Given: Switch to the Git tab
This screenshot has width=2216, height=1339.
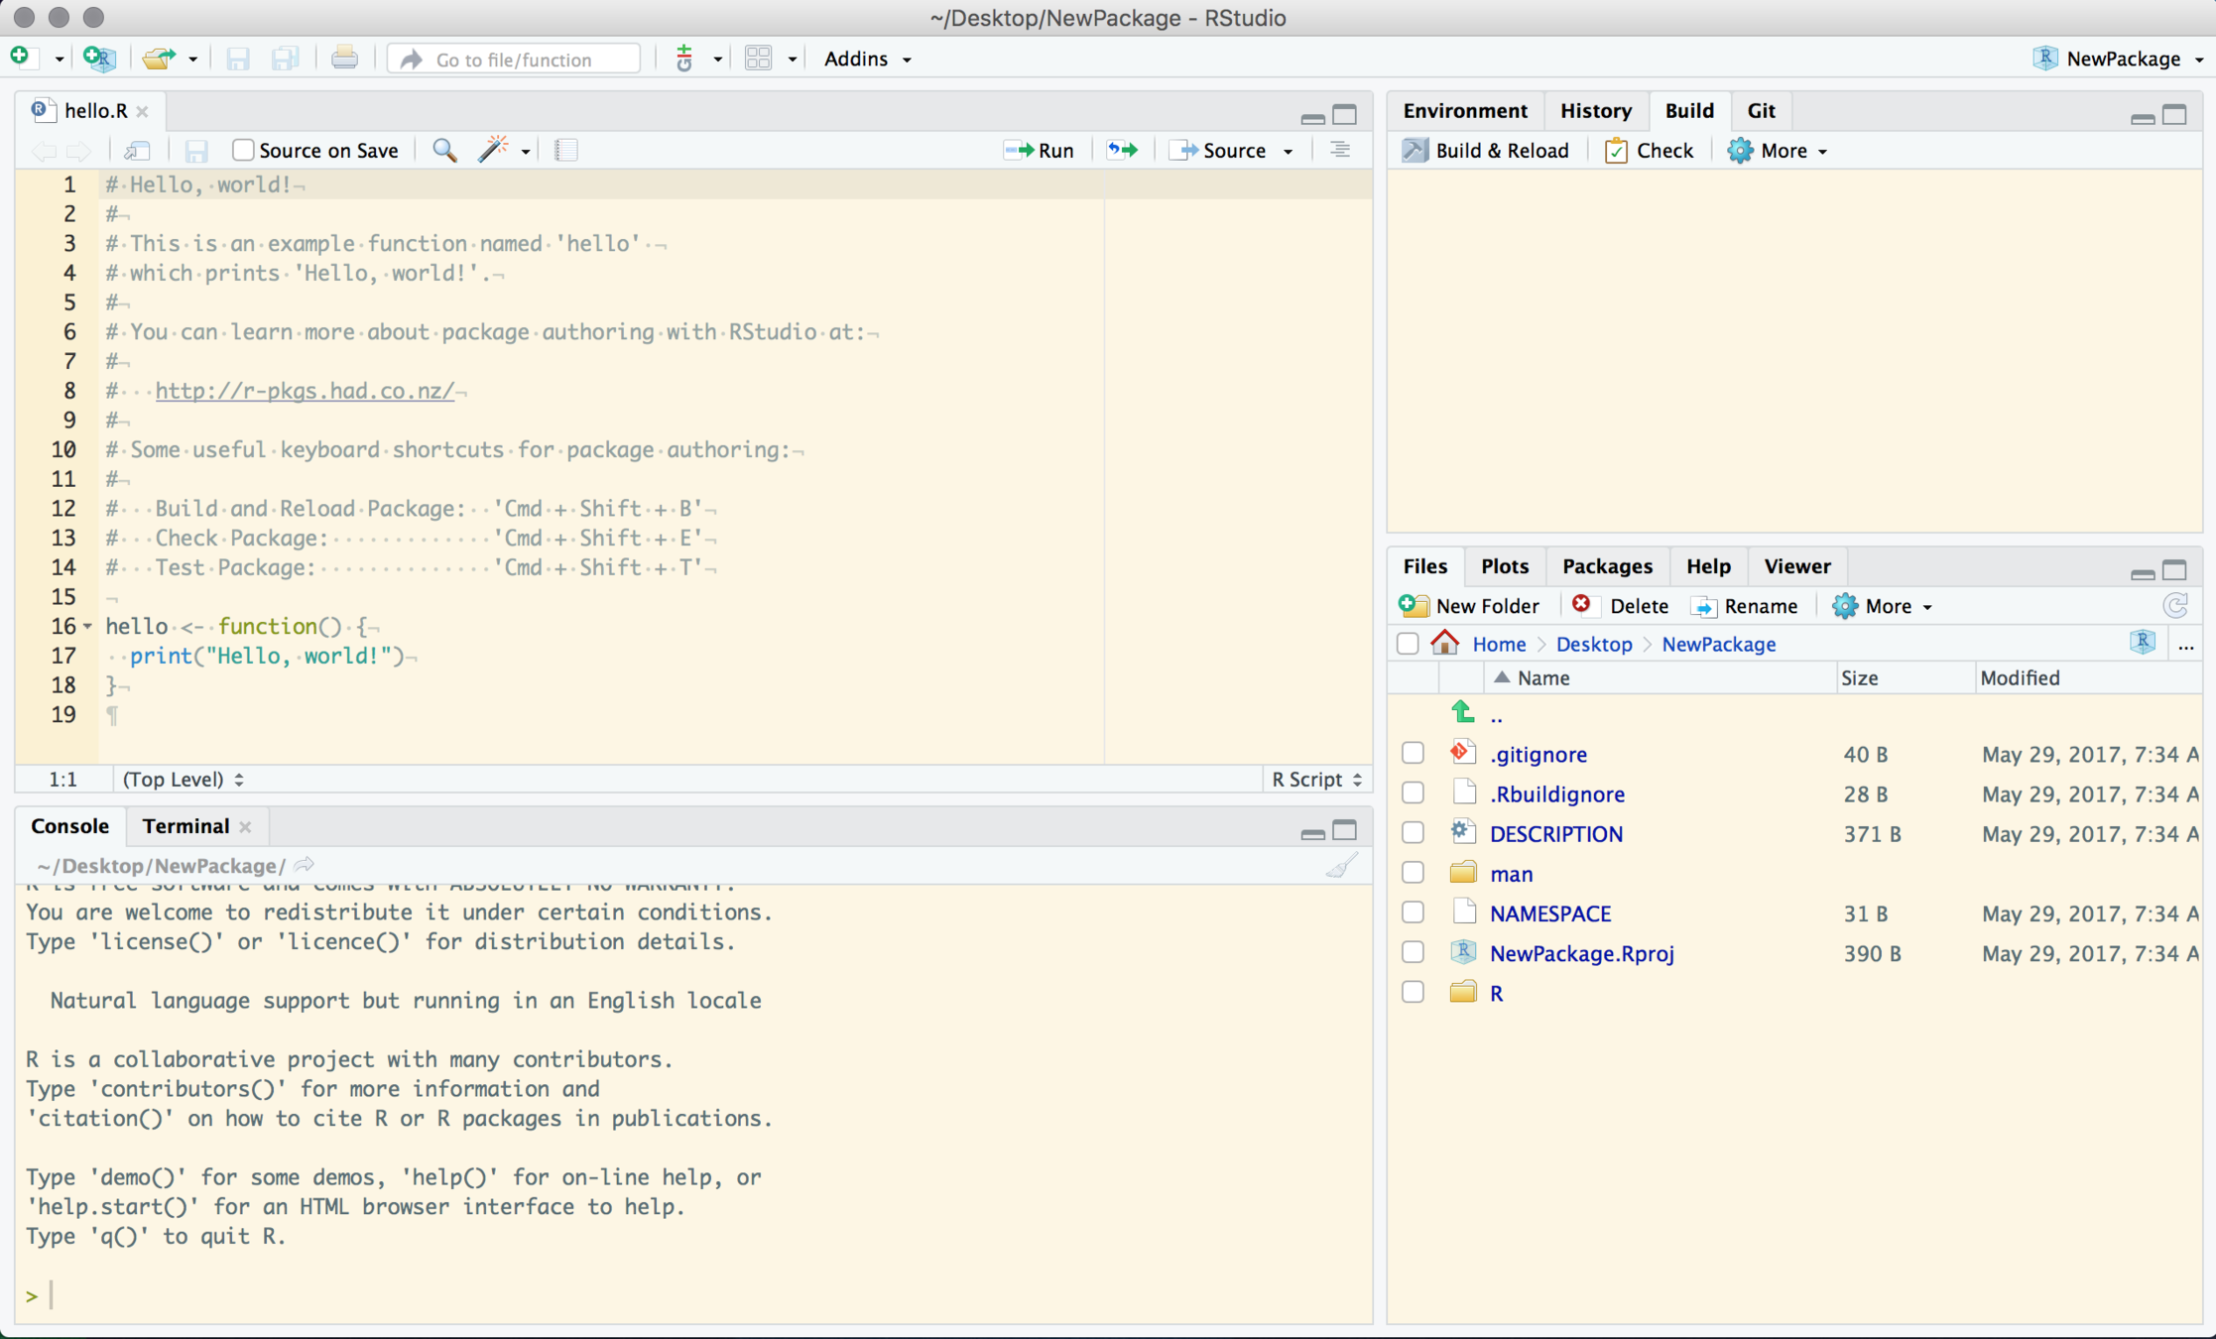Looking at the screenshot, I should coord(1761,110).
